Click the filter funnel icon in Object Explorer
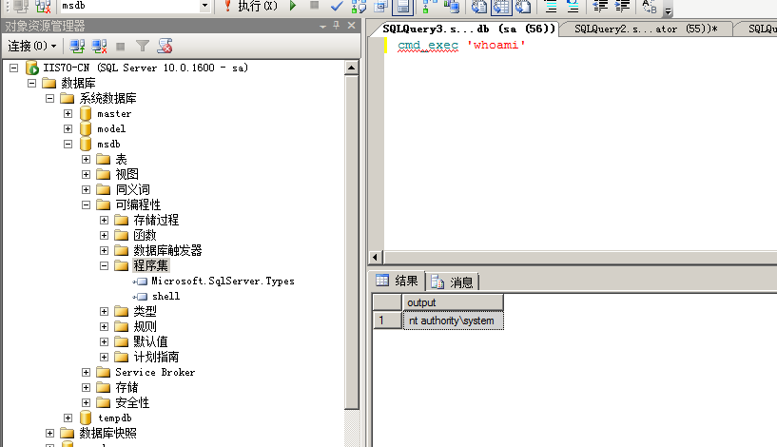 [142, 46]
